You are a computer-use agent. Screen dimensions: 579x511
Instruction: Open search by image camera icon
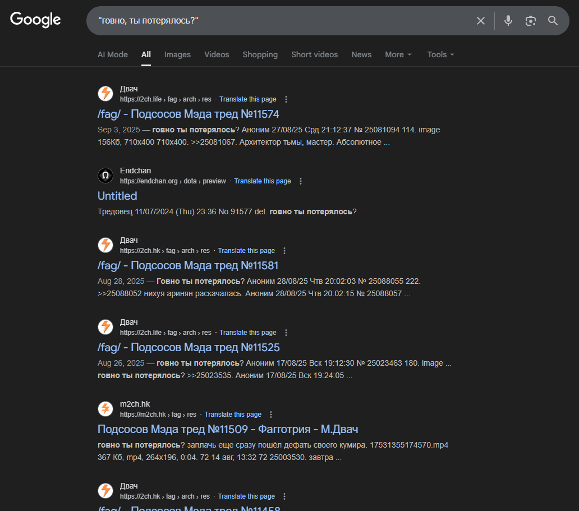pos(531,21)
